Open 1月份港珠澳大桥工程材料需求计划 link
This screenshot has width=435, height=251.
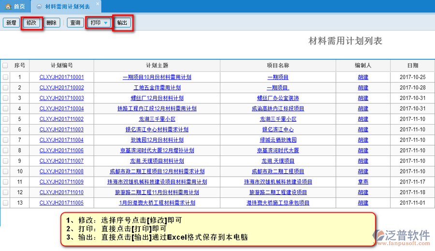click(x=157, y=203)
